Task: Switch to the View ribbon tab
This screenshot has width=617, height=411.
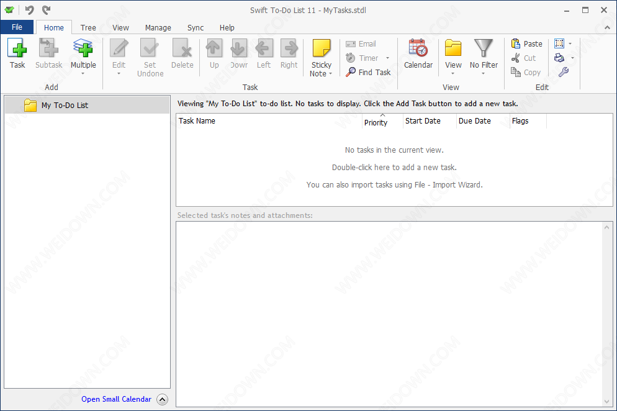Action: [x=120, y=27]
